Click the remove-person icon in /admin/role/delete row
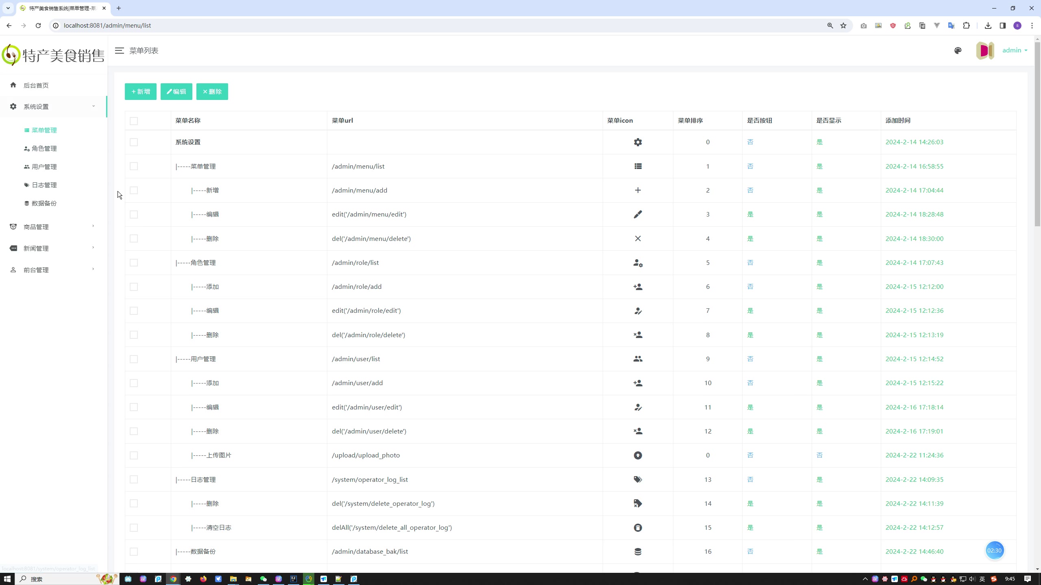The height and width of the screenshot is (585, 1041). click(x=638, y=335)
